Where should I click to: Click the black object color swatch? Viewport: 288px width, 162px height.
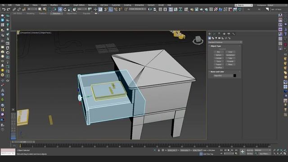(234, 76)
